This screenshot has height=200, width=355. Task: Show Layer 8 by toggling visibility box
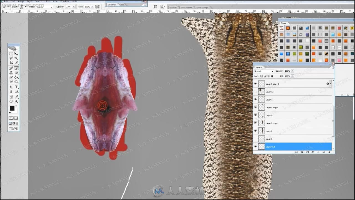coord(255,139)
